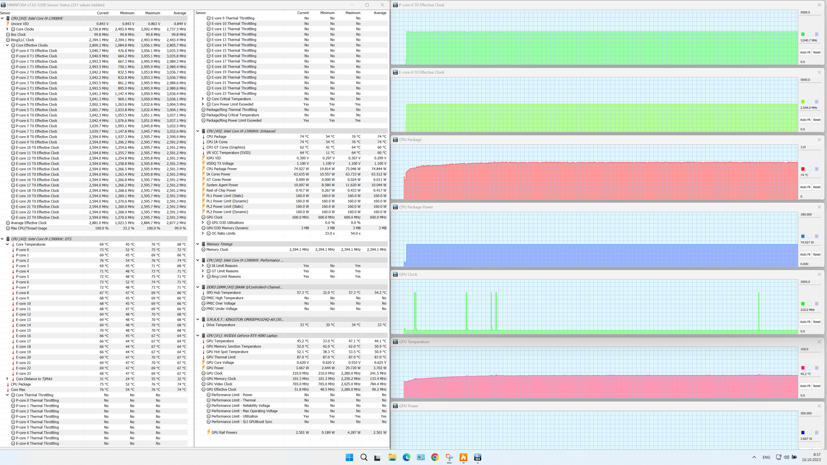The image size is (827, 465).
Task: Open HWiNFO icon in taskbar
Action: tap(477, 457)
